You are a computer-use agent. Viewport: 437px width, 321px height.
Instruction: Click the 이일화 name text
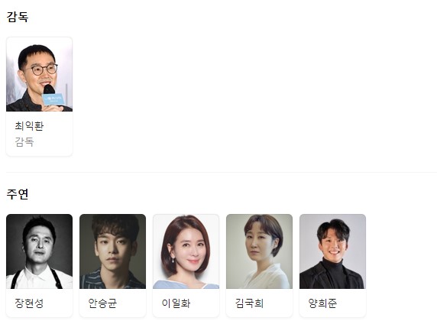[x=176, y=303]
